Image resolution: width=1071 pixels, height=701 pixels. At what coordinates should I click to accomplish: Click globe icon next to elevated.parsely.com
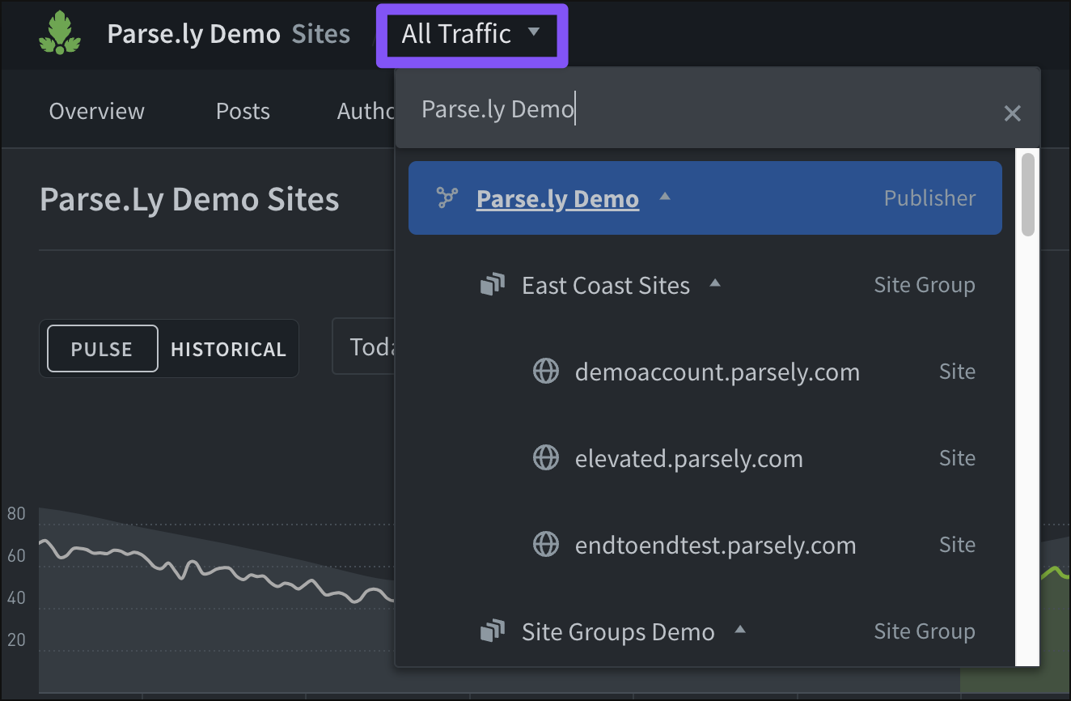[x=546, y=458]
